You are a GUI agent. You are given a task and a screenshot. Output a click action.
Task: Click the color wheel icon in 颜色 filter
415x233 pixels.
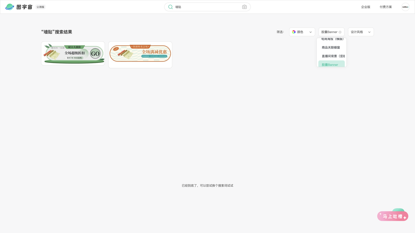294,32
